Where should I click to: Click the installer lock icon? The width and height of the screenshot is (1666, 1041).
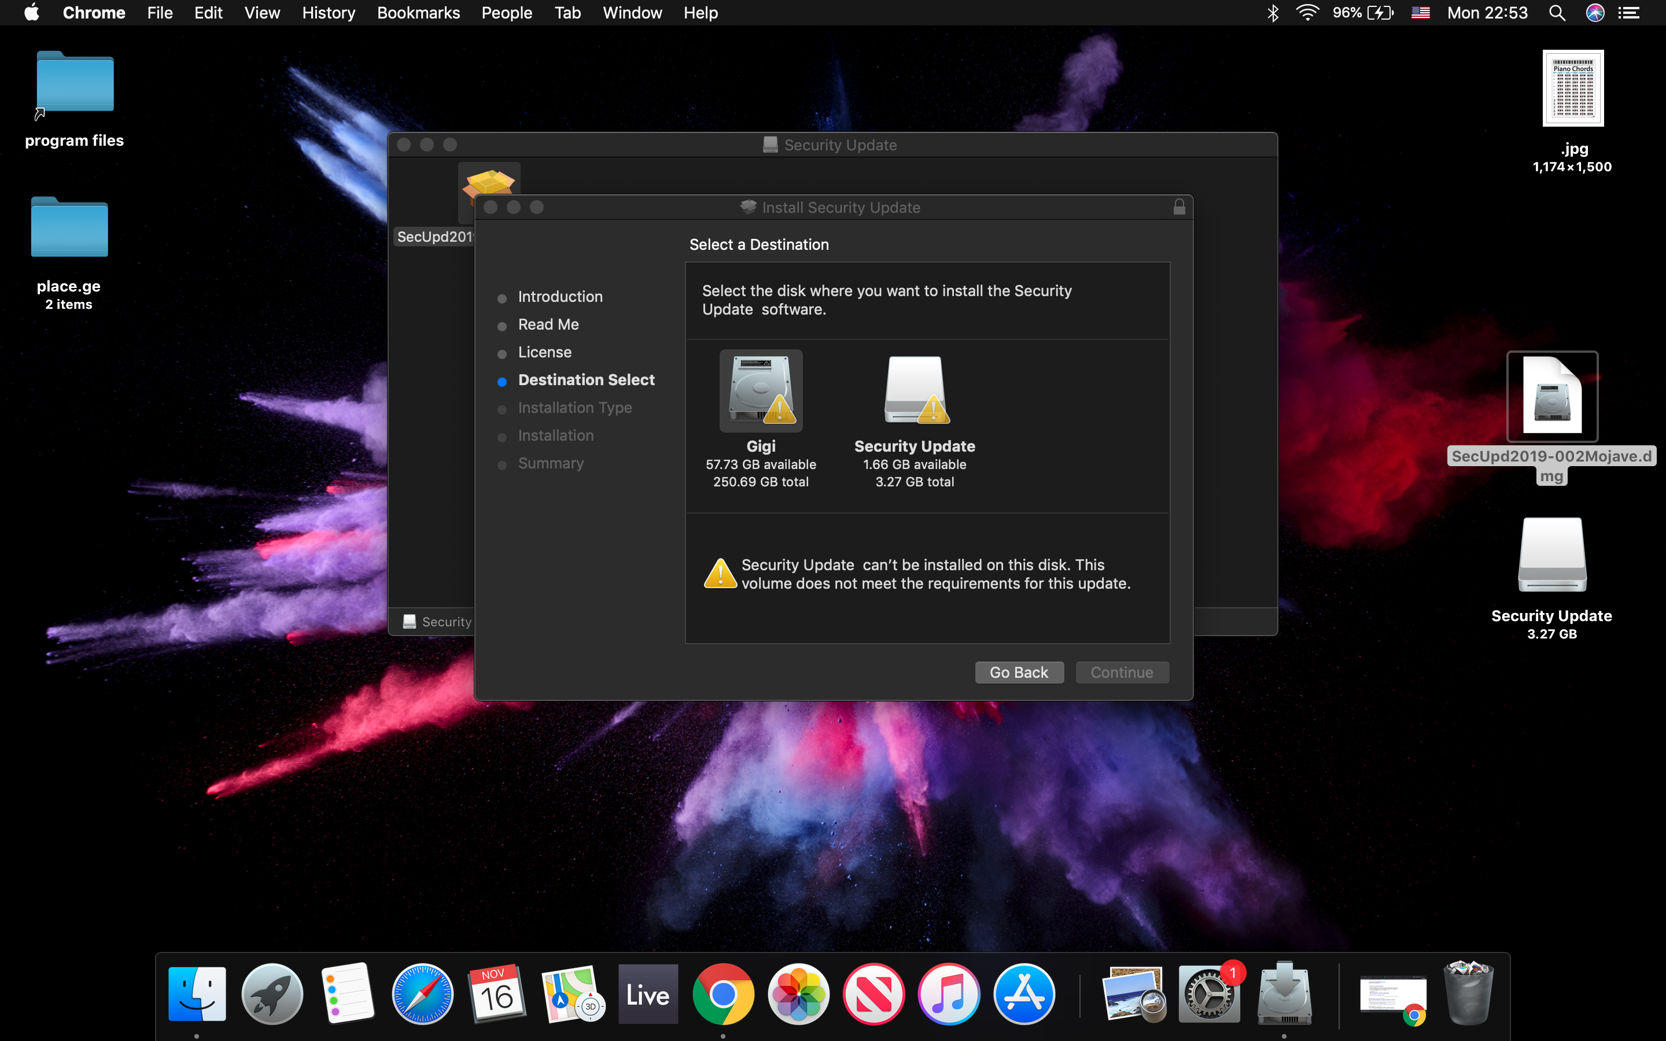point(1178,207)
